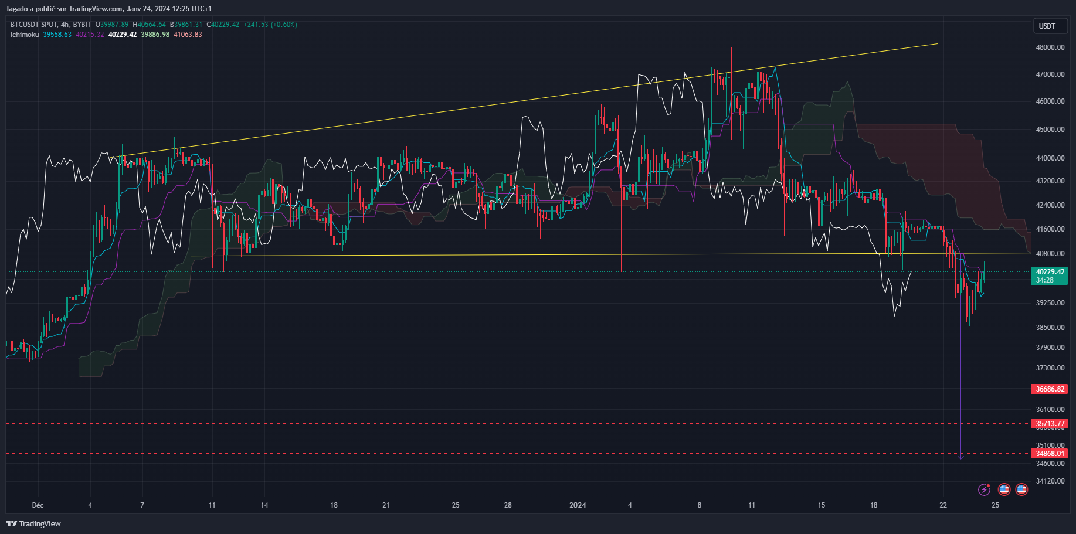Click the Déc label on the time axis

[38, 505]
